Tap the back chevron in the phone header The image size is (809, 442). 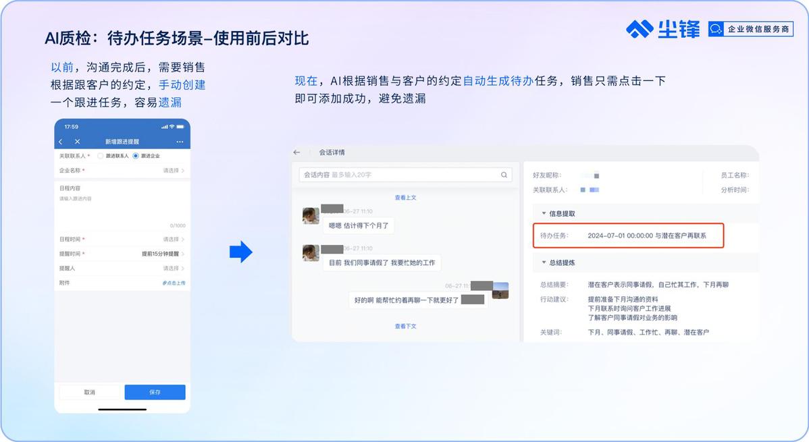[60, 141]
